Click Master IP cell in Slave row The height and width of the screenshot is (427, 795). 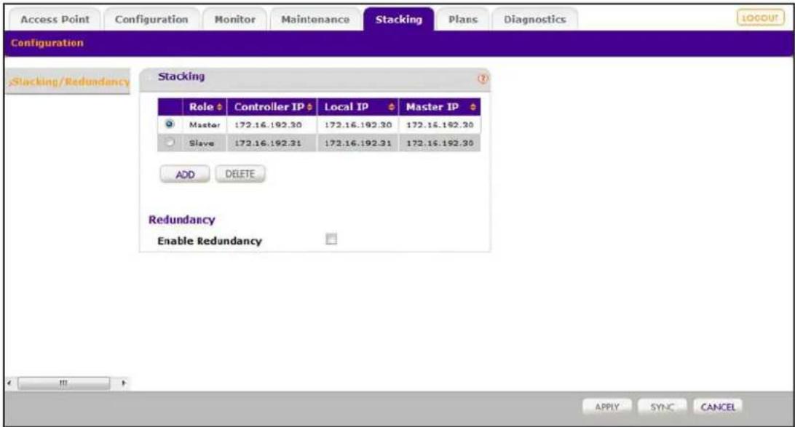click(440, 143)
